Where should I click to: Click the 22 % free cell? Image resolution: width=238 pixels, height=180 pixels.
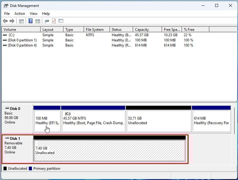point(187,35)
